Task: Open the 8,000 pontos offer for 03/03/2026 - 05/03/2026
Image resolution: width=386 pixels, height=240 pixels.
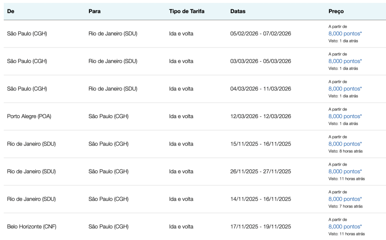Action: tap(345, 61)
